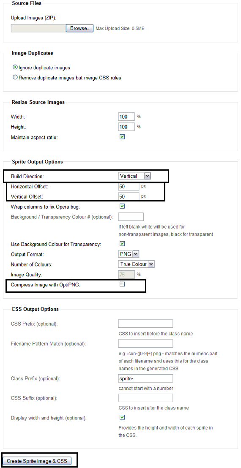Click the Vertical Offset input field
The image size is (241, 468).
click(129, 197)
